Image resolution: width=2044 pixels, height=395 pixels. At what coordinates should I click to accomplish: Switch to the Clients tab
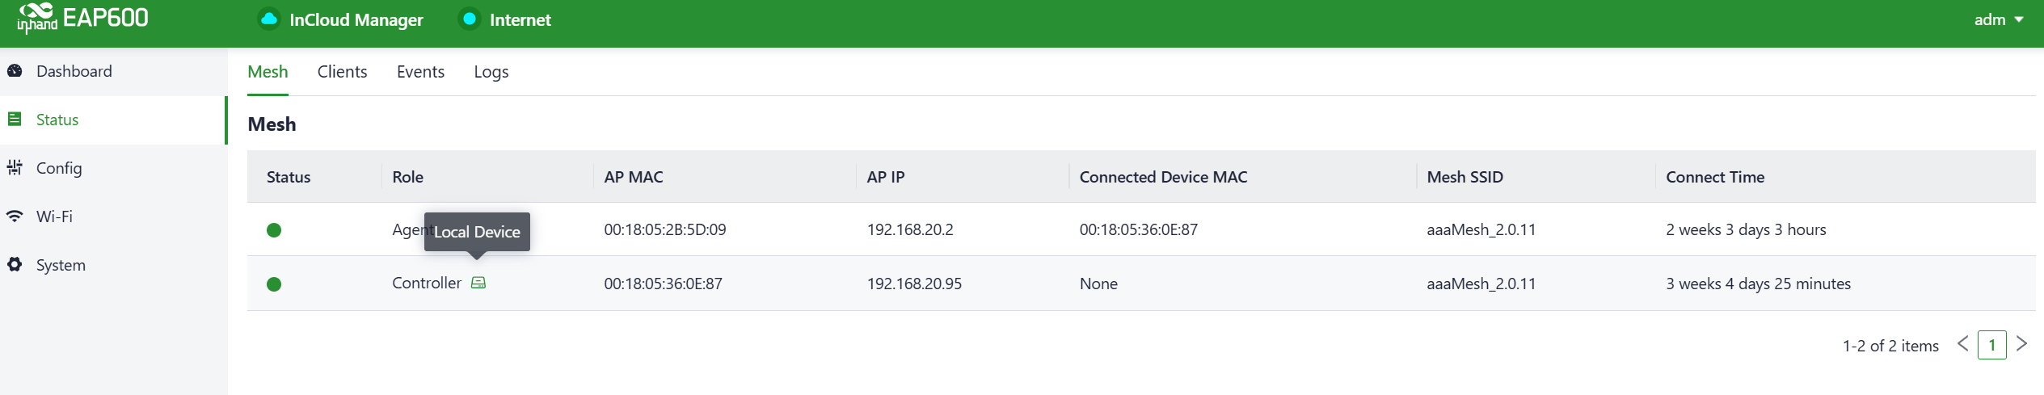click(342, 72)
